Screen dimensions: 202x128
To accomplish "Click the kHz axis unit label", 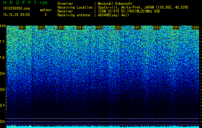I will tap(3, 26).
